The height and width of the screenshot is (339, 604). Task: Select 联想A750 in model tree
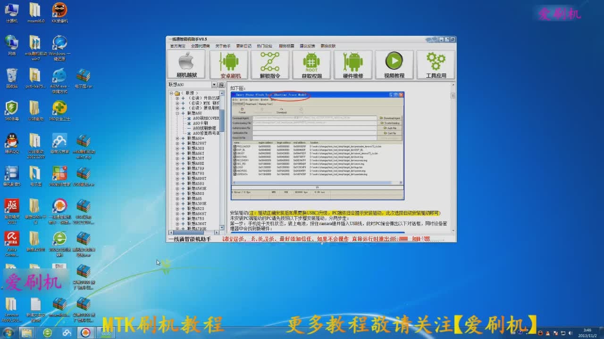click(196, 218)
